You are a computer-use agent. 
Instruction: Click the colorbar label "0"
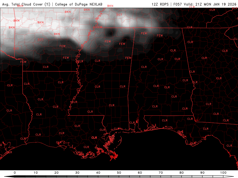[15, 173]
